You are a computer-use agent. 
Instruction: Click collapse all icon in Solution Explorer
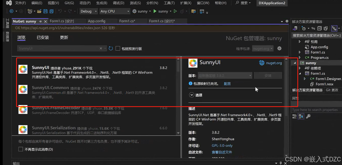[319, 28]
